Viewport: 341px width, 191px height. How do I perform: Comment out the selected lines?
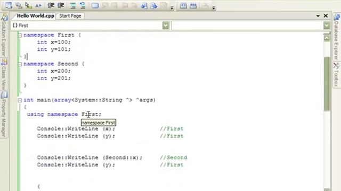[x=73, y=5]
